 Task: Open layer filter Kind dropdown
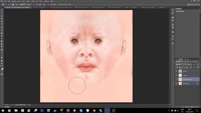179,62
